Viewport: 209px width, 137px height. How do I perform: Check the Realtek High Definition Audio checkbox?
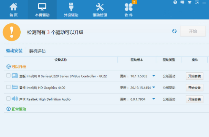click(x=8, y=99)
